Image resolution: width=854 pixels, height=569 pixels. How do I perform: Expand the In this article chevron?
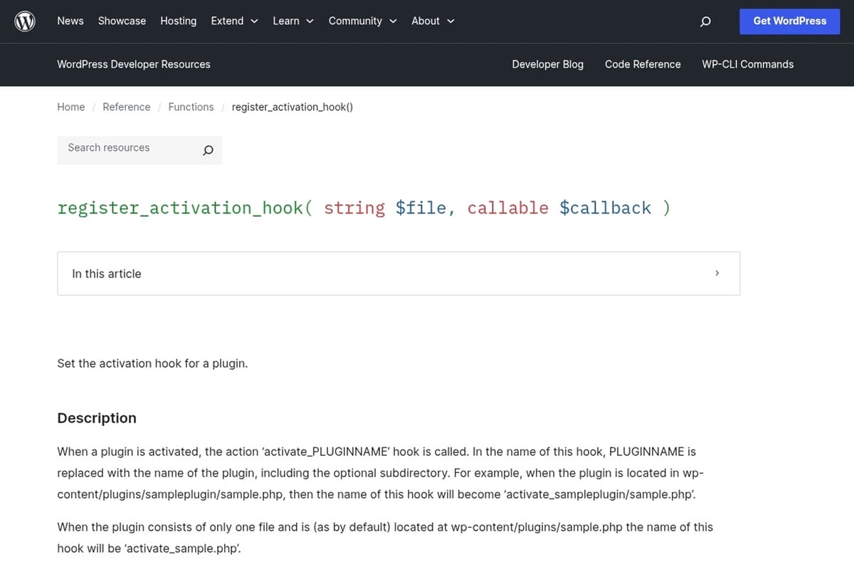click(717, 273)
